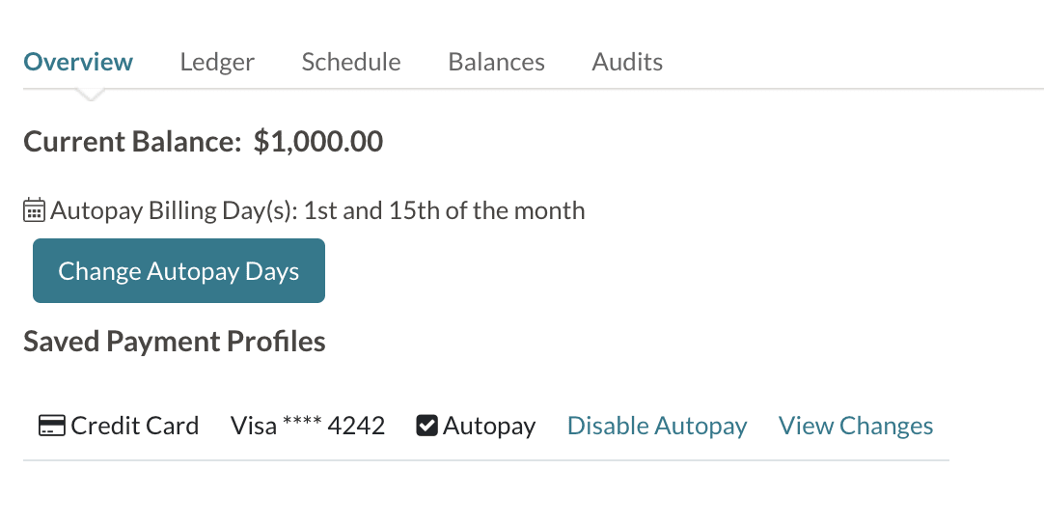Click the Saved Payment Profiles heading
Viewport: 1044px width, 525px height.
coord(175,342)
